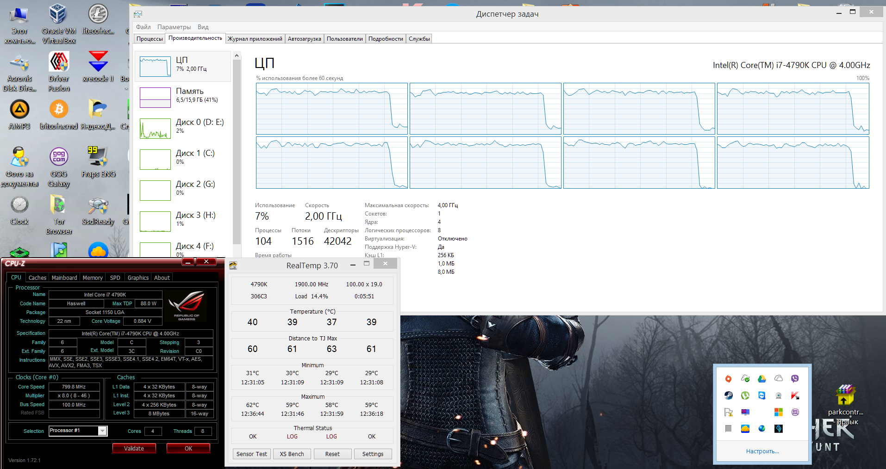
Task: Open Steam from the tray popup
Action: click(x=728, y=395)
